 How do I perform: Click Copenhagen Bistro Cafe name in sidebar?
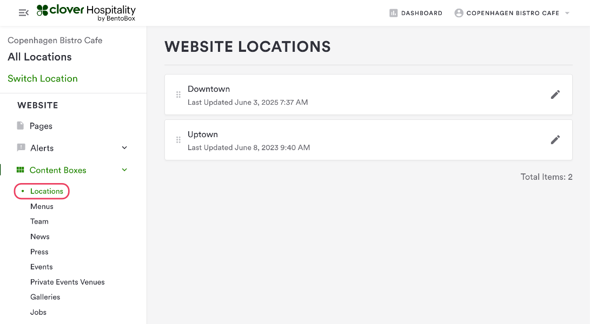click(55, 40)
